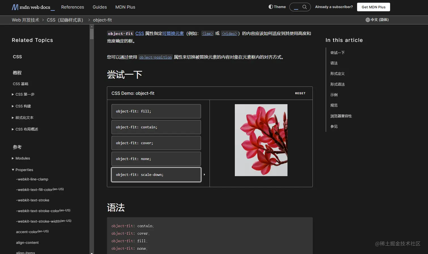Image resolution: width=428 pixels, height=254 pixels.
Task: Expand 样式化文本 section
Action: tap(23, 118)
